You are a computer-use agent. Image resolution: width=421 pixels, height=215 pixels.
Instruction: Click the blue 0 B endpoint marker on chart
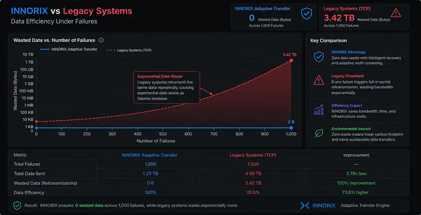pyautogui.click(x=291, y=128)
